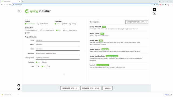The height and width of the screenshot is (97, 173).
Task: Click the red Opera extension icon
Action: pos(160,5)
